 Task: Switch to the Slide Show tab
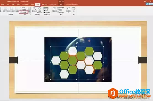[25, 5]
